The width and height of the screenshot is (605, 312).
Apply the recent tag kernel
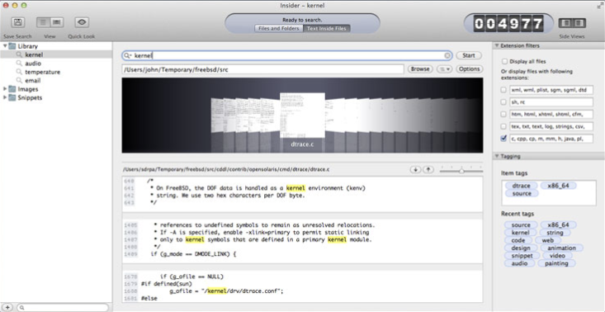pyautogui.click(x=521, y=233)
